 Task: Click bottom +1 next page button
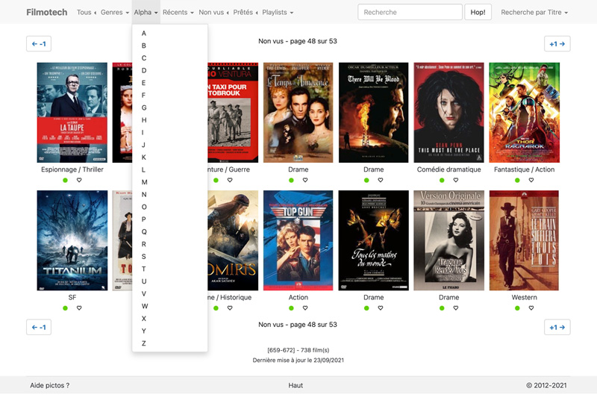[557, 327]
